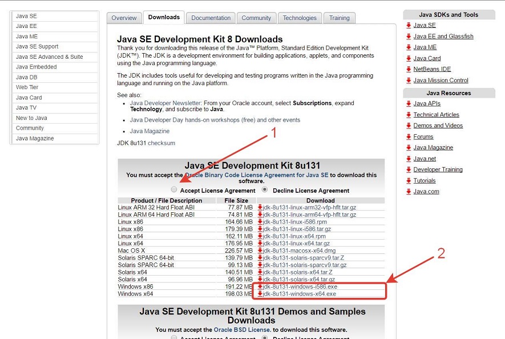Switch to the Downloads tab
Viewport: 505px width, 339px height.
[164, 17]
